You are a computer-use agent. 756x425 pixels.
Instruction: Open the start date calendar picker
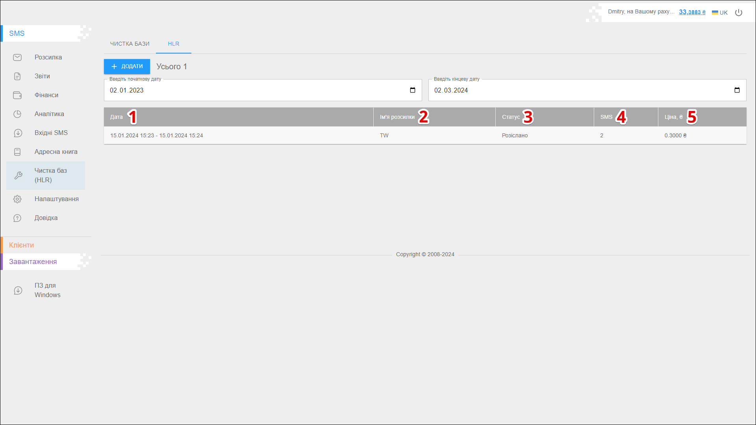pyautogui.click(x=412, y=90)
